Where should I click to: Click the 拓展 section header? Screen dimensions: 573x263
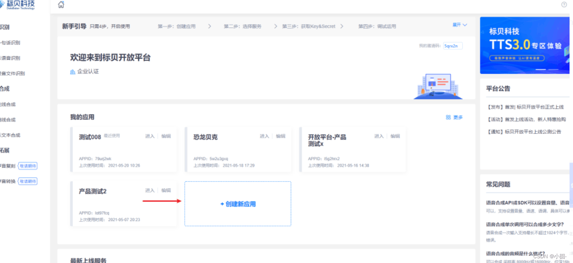click(x=5, y=150)
